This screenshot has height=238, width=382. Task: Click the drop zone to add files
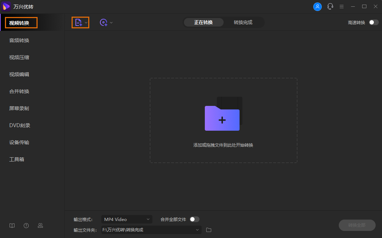223,120
